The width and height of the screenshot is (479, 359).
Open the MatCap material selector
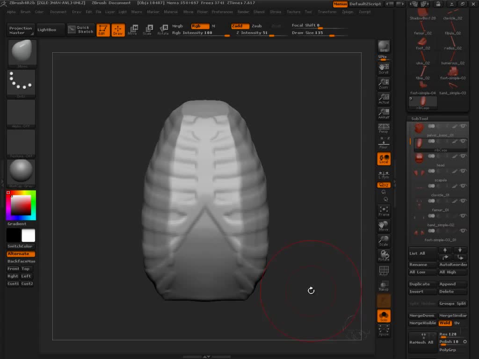click(22, 173)
